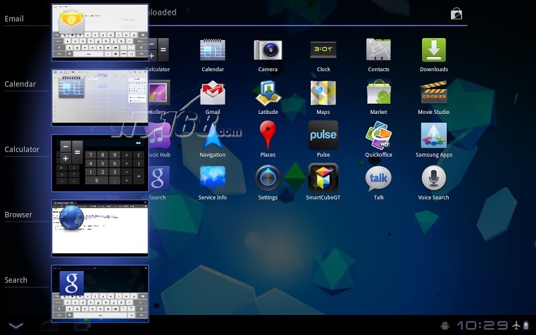Open the Android Market shop icon at top right
The height and width of the screenshot is (335, 536).
456,13
